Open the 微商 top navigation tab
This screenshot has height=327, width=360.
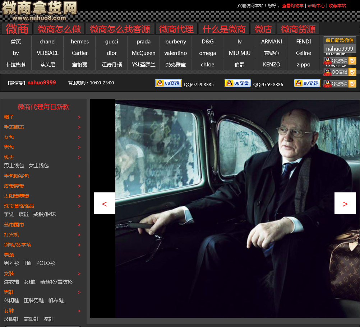[17, 29]
